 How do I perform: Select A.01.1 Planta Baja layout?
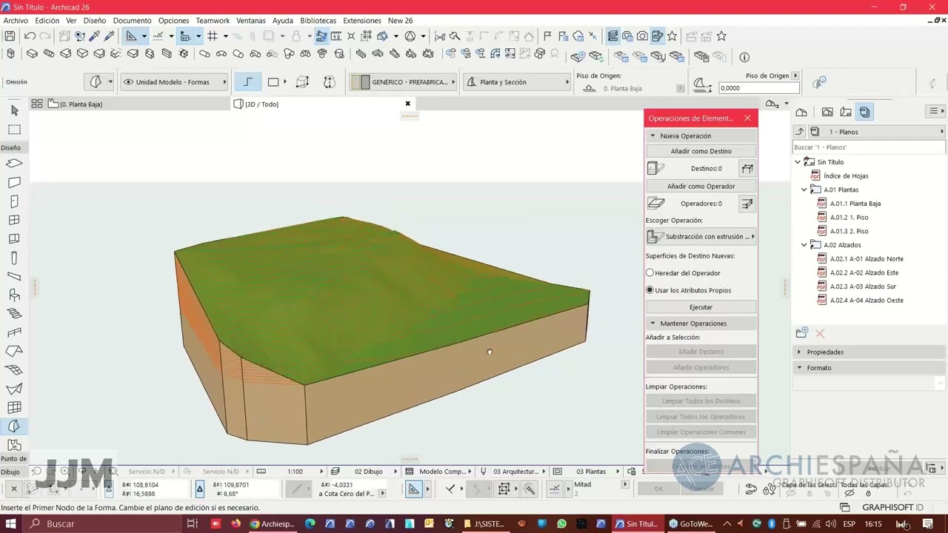click(855, 204)
